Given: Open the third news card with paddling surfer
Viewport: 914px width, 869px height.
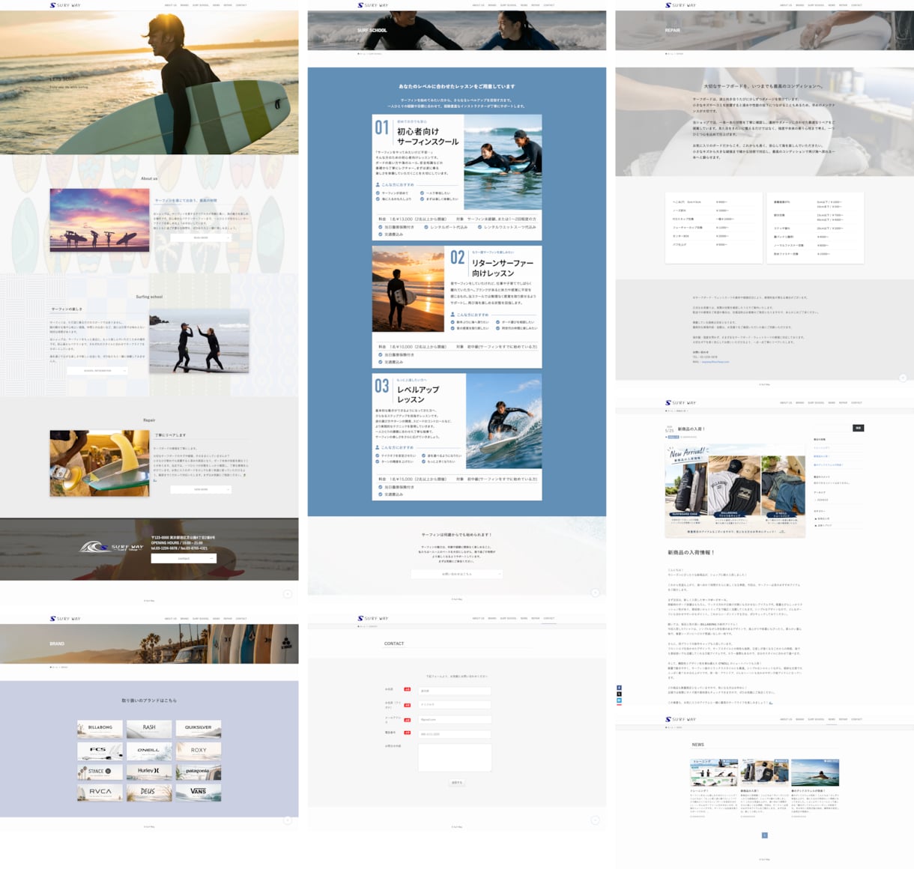Looking at the screenshot, I should [x=815, y=787].
